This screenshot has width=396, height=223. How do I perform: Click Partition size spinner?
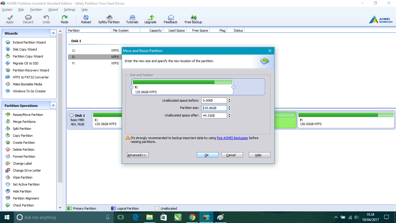[x=229, y=108]
